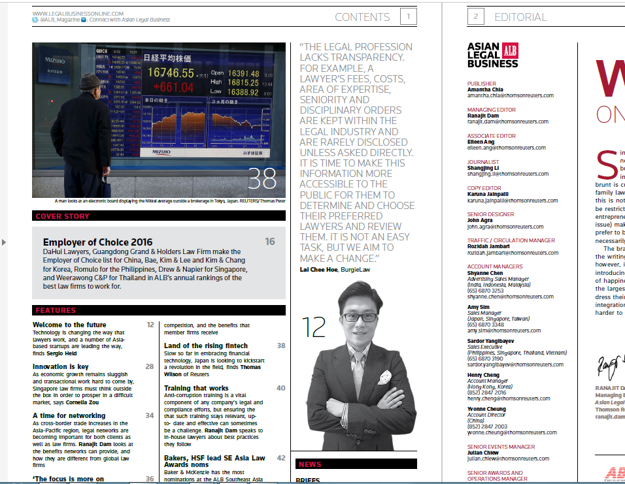The image size is (625, 484).
Task: Email eileen.ang@thomsonreuters.com
Action: (507, 148)
